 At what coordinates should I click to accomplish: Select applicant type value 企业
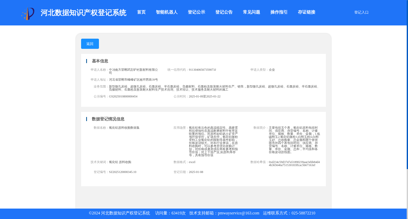tap(272, 70)
